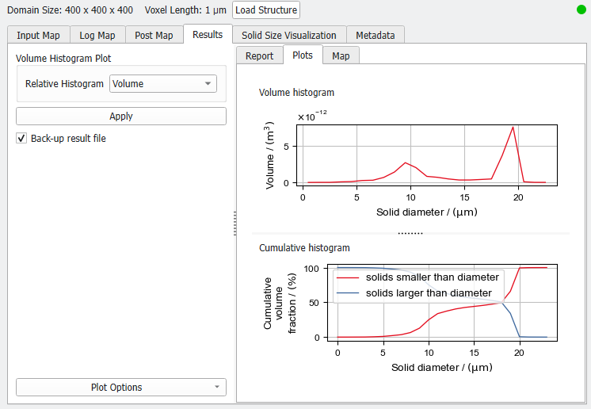Click the 'Volume histogram' title text
This screenshot has width=591, height=409.
(296, 93)
